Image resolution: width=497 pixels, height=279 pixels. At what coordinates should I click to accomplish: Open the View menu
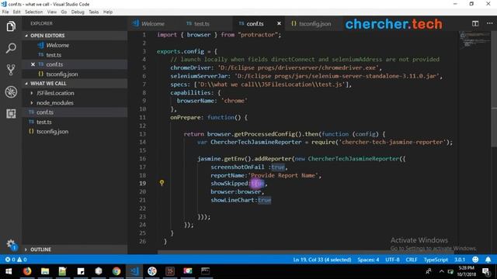coord(52,12)
